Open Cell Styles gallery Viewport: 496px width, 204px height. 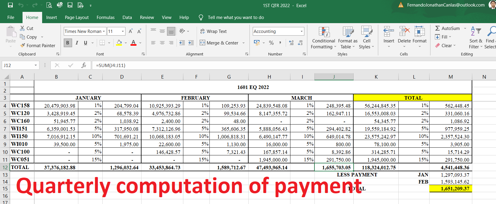click(x=366, y=38)
